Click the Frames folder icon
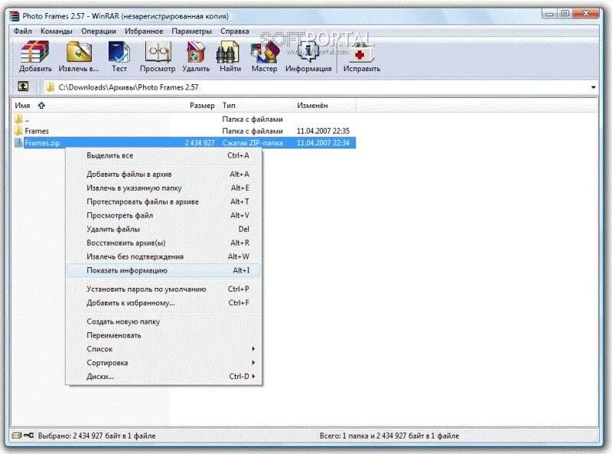Image resolution: width=612 pixels, height=454 pixels. click(18, 130)
